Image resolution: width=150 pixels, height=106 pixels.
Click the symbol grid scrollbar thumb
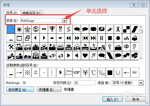coord(141,31)
